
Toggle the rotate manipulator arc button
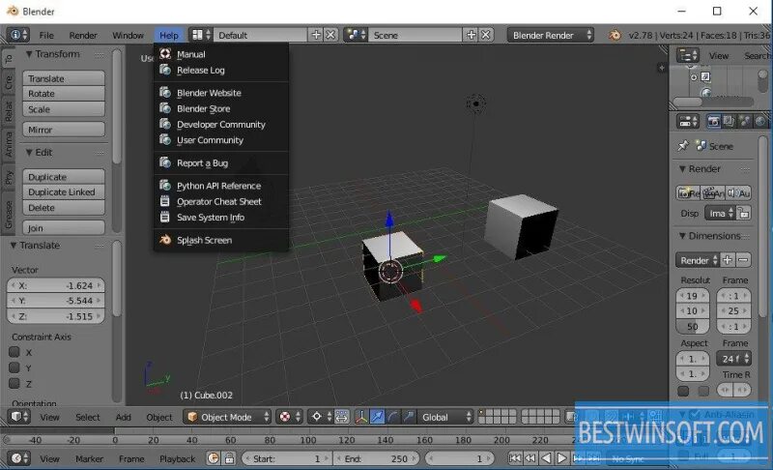tap(393, 417)
